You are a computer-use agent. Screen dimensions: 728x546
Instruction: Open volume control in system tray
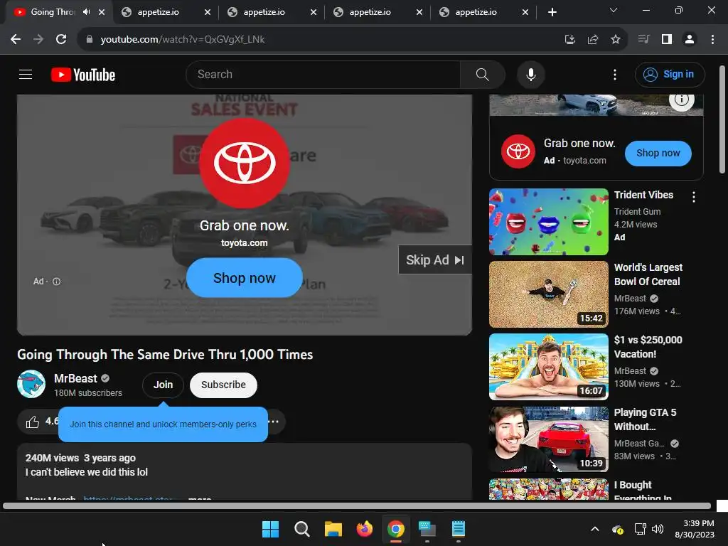point(658,529)
